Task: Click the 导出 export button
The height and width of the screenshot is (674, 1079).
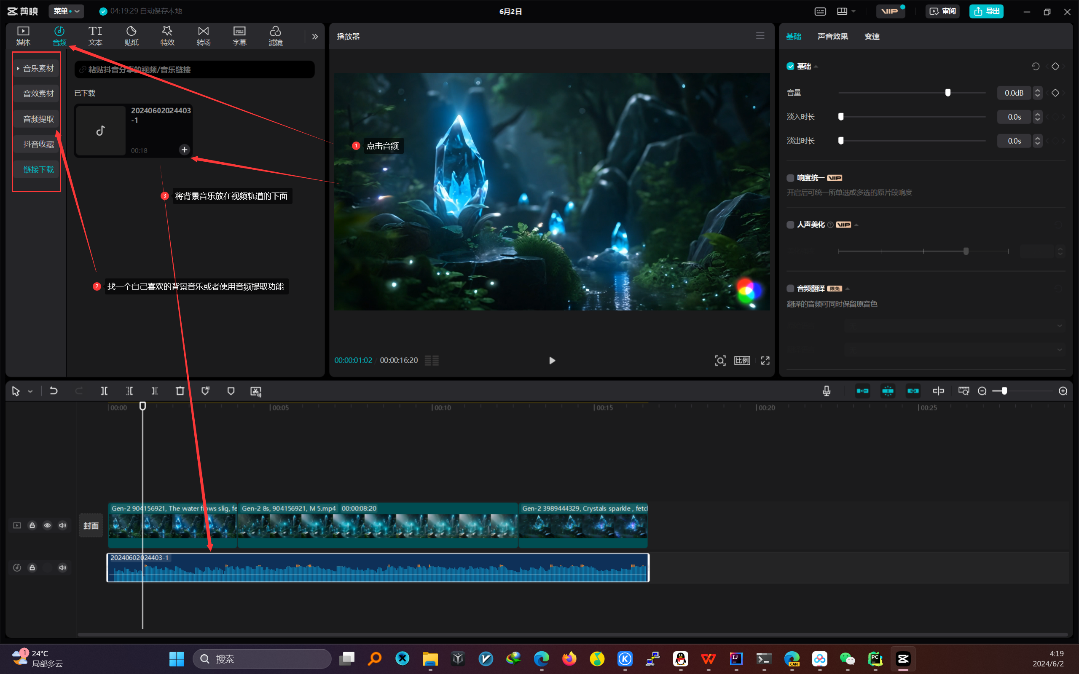Action: (986, 11)
